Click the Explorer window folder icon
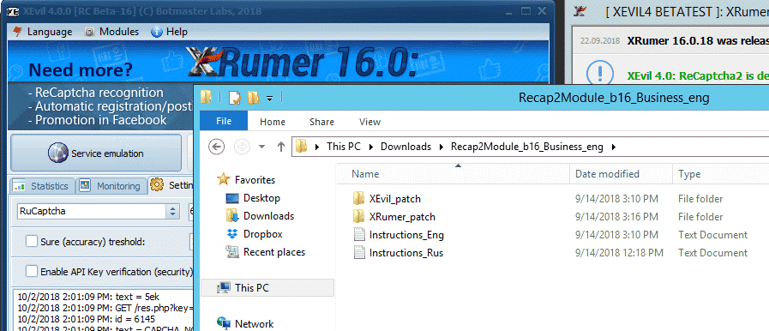This screenshot has width=769, height=331. click(x=207, y=97)
